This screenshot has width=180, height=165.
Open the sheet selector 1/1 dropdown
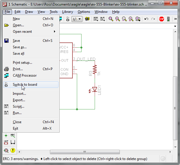pos(77,19)
